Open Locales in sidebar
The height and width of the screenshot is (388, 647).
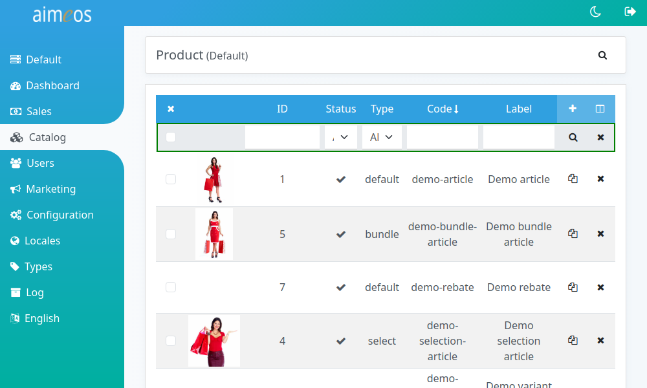36,241
